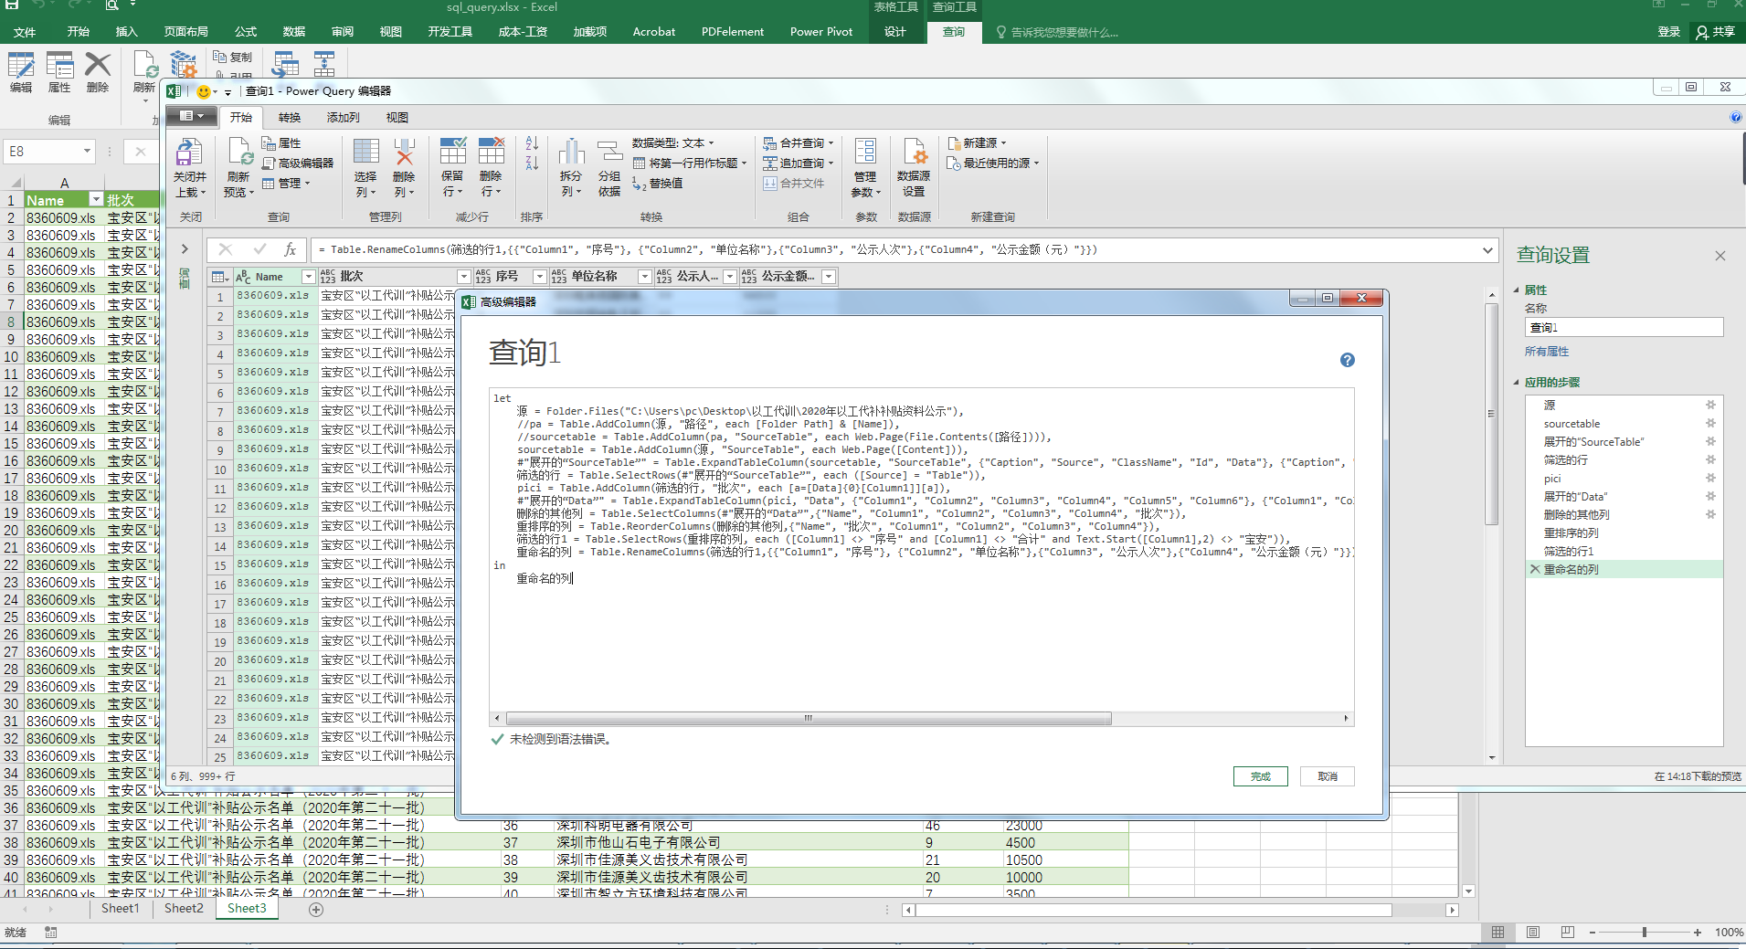
Task: Click the Excel zoom slider handle
Action: coord(1644,933)
